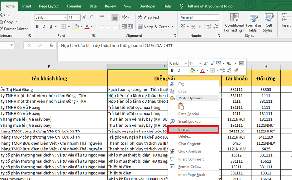Screen dimensions: 292x180
Task: Click ribbon Decrease Decimal icon
Action: point(216,27)
